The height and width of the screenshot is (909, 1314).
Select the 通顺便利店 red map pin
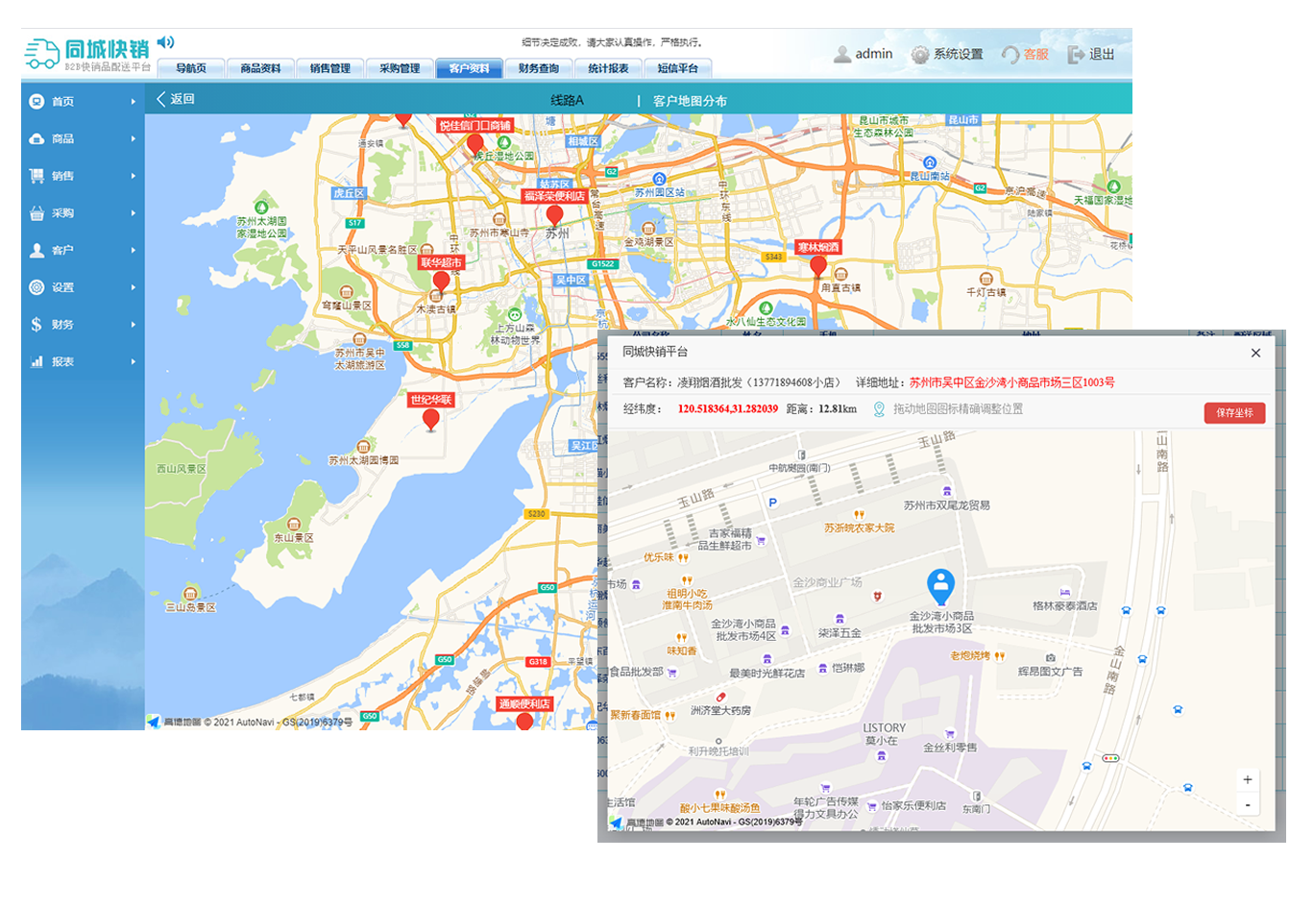coord(524,722)
